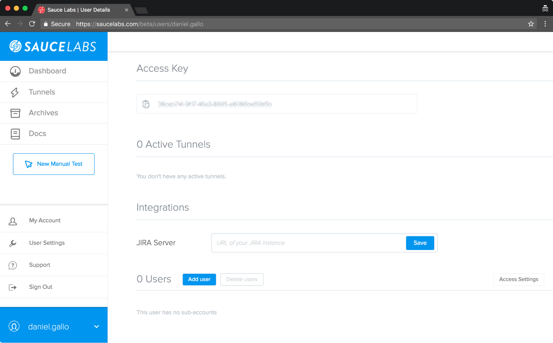Sign Out of the account
This screenshot has height=343, width=553.
pos(54,287)
